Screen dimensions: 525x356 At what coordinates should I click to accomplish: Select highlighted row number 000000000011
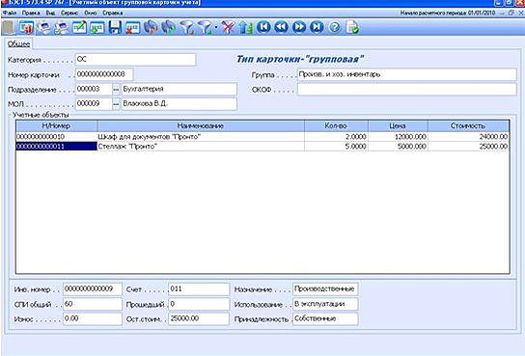(57, 147)
